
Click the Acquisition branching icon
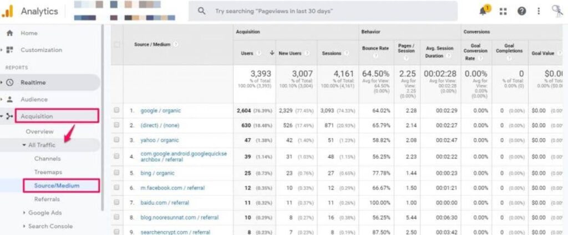(10, 116)
